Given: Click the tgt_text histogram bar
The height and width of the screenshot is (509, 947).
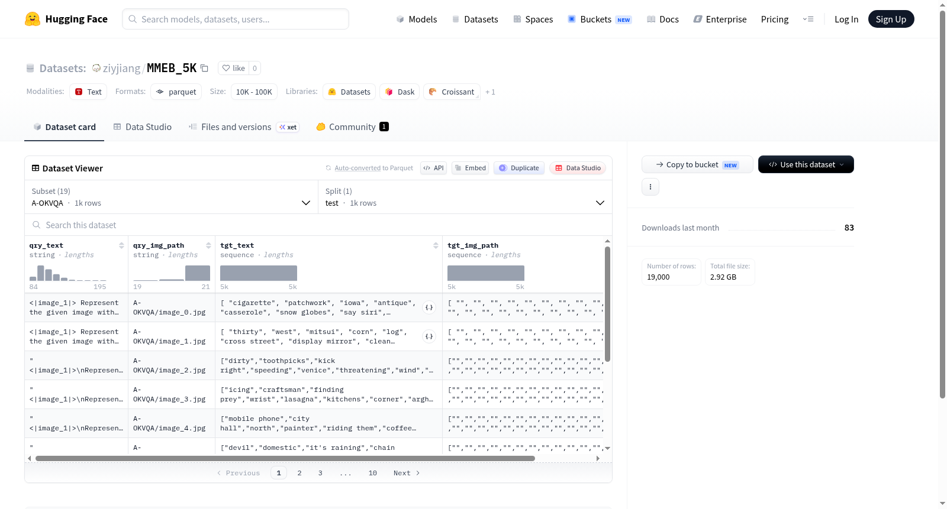Looking at the screenshot, I should tap(259, 273).
